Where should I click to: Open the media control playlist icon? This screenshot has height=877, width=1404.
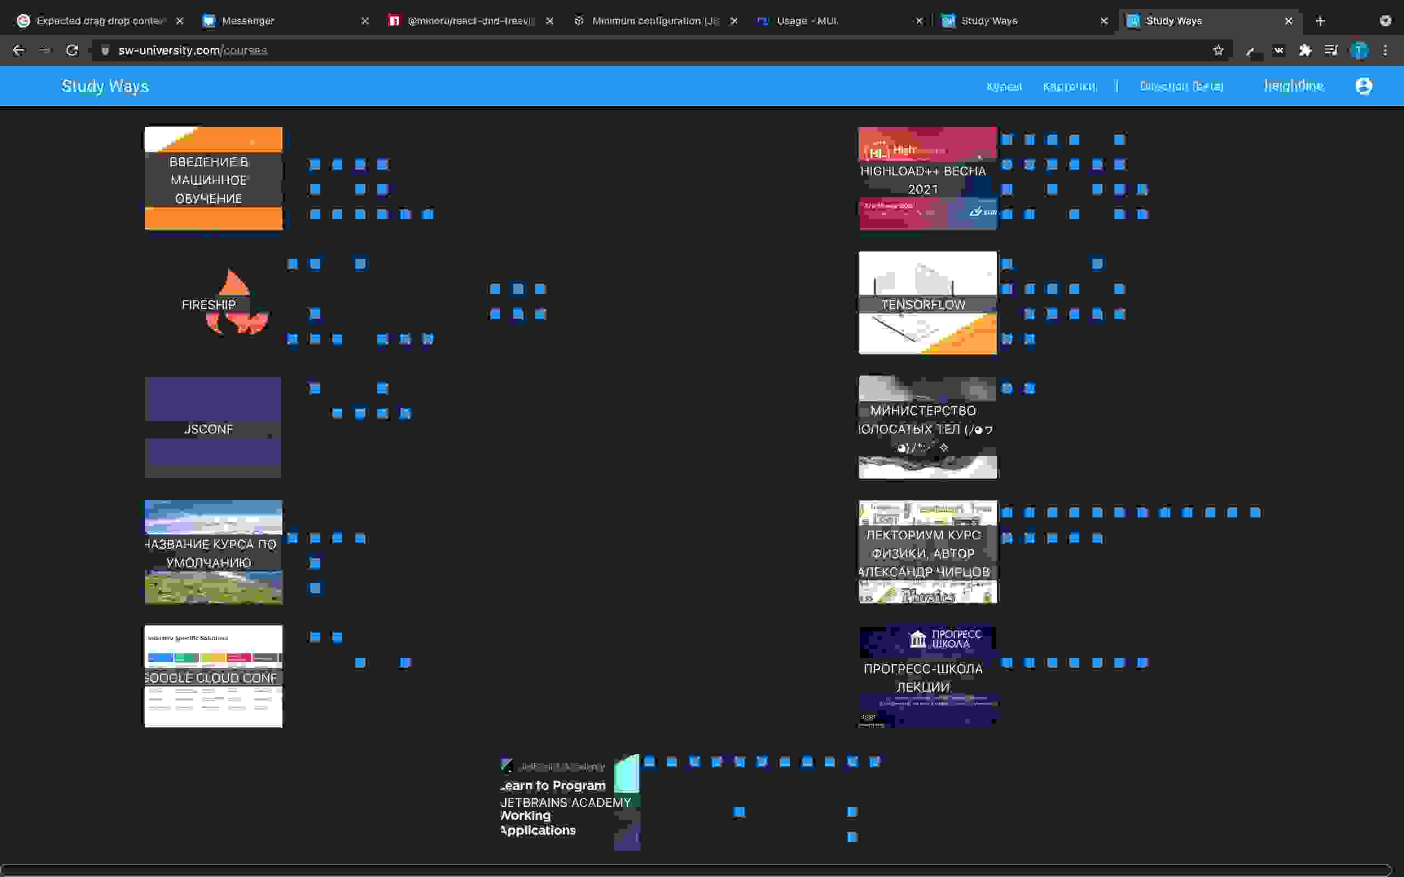1332,50
